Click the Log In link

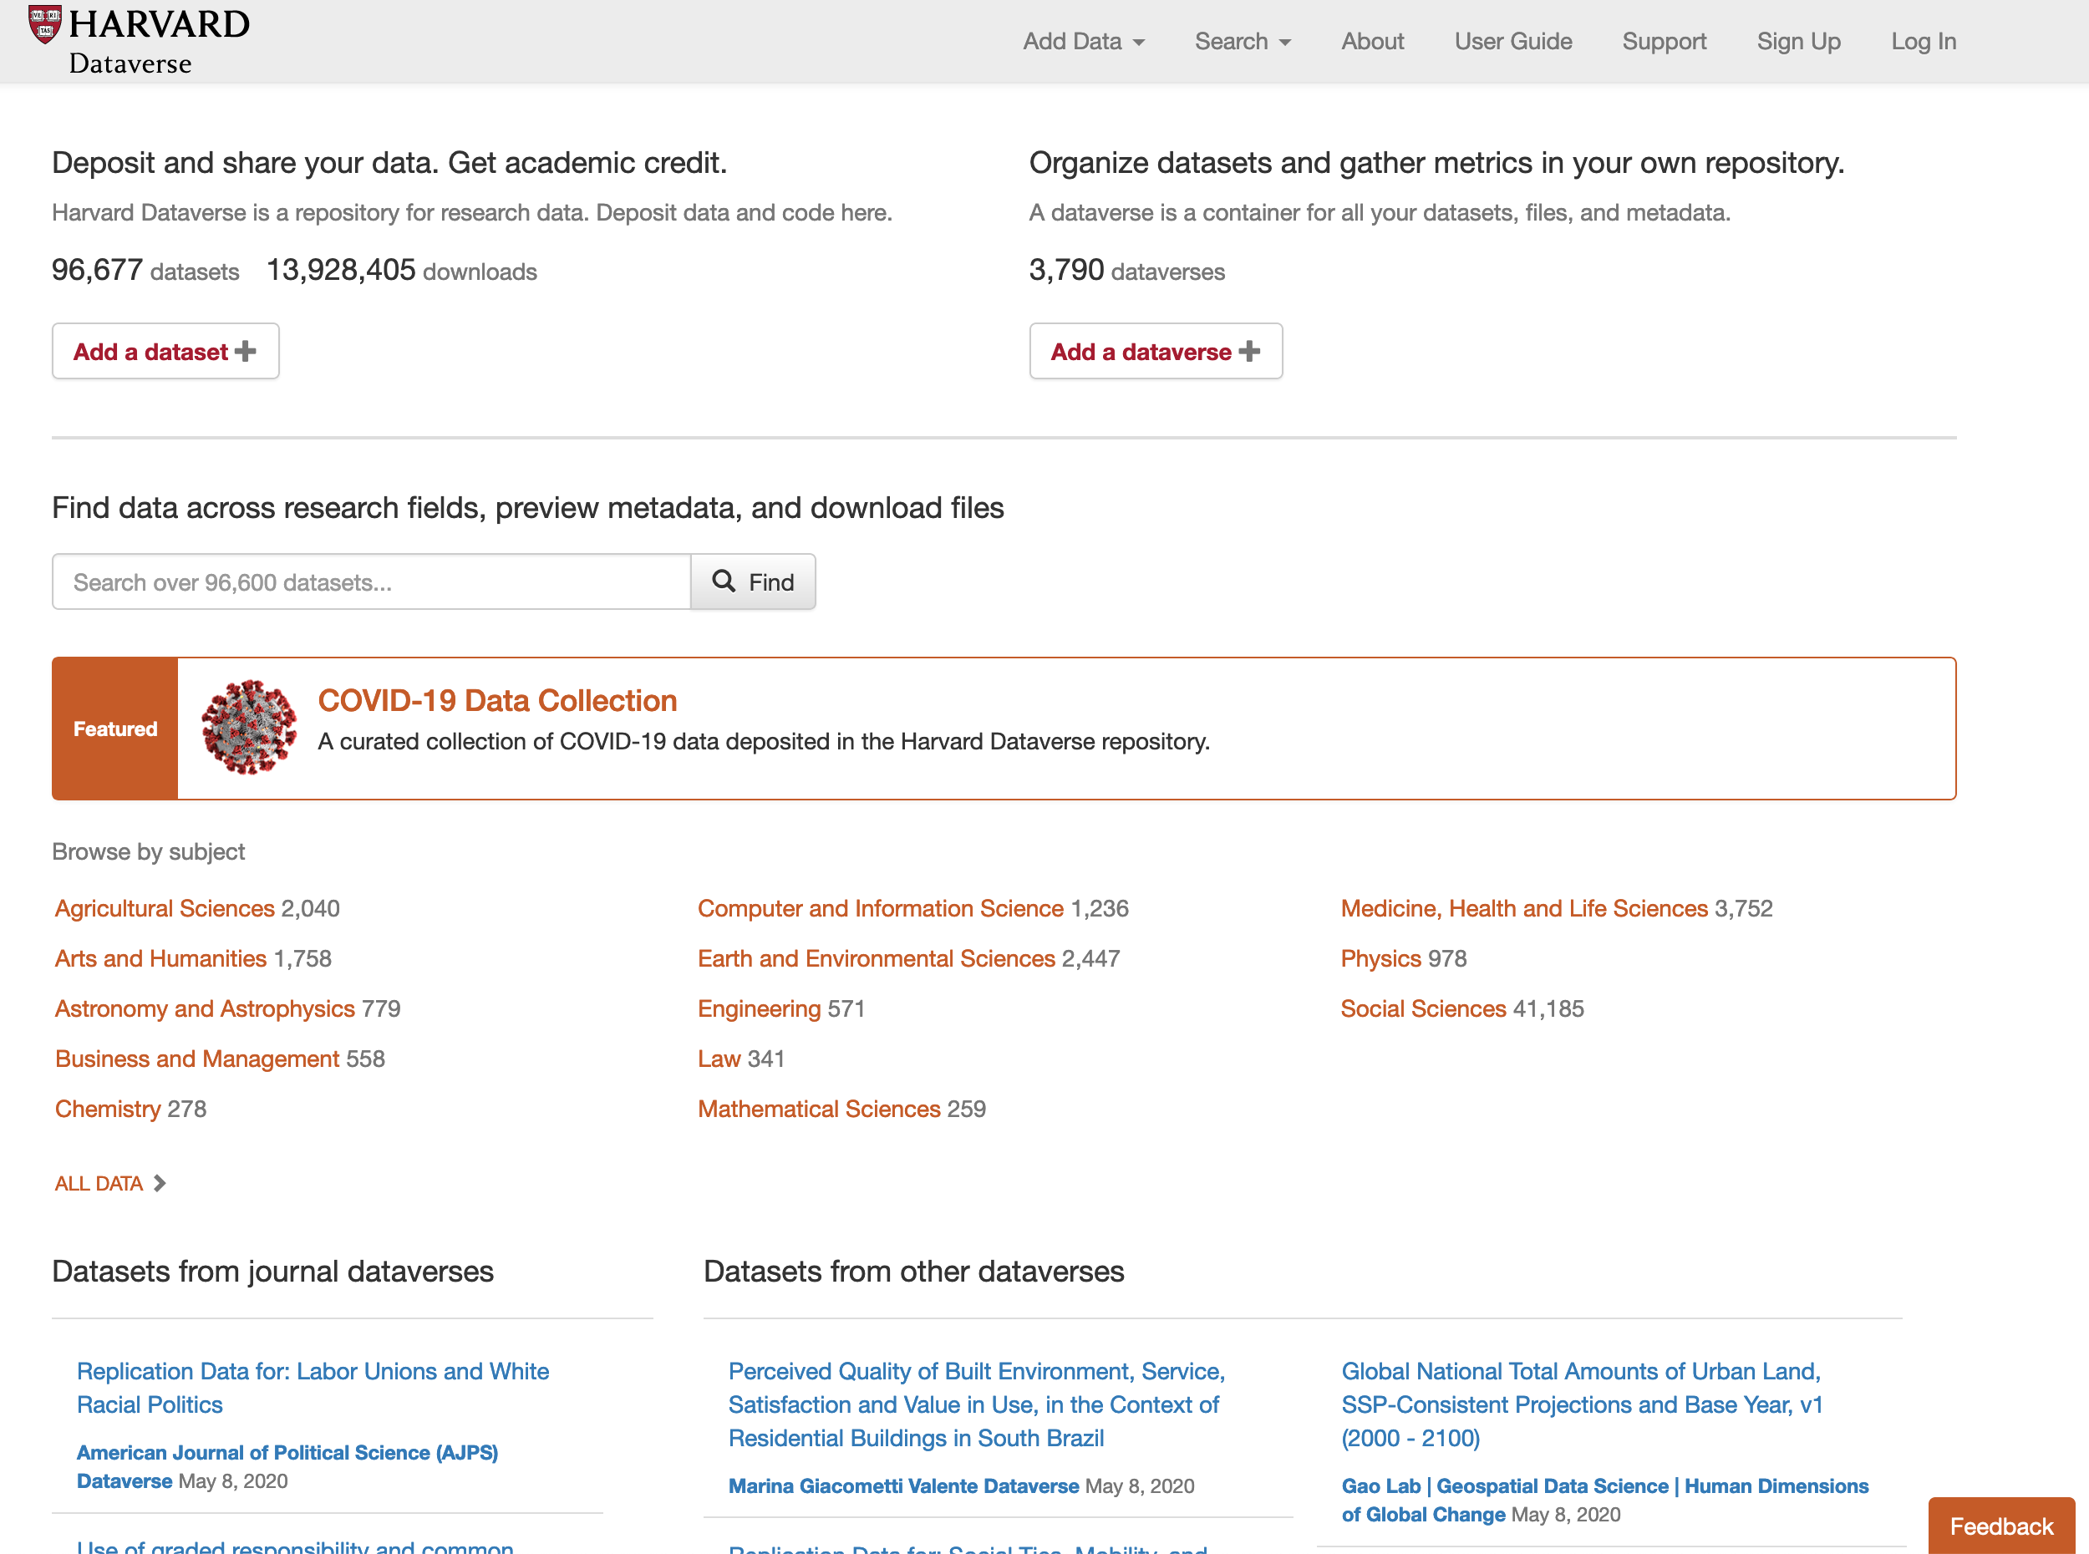point(1924,42)
